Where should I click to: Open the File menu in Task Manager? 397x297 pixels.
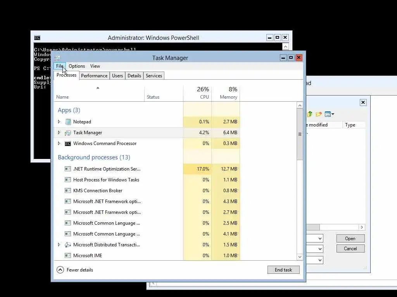coord(60,66)
